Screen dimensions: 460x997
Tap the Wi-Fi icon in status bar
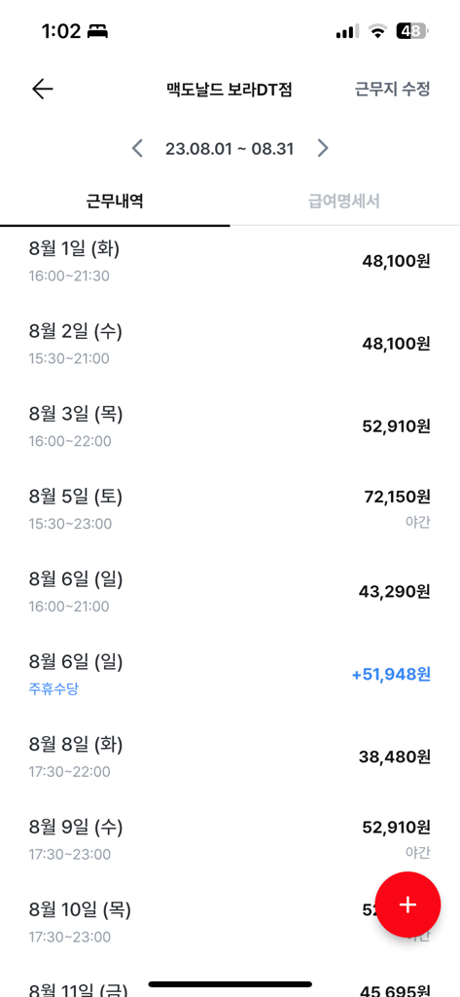pos(378,30)
